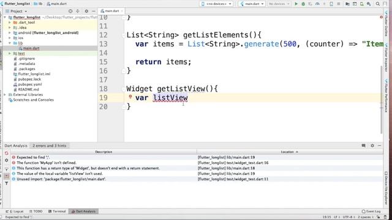
Task: Select main.dart in the project tree
Action: point(31,48)
